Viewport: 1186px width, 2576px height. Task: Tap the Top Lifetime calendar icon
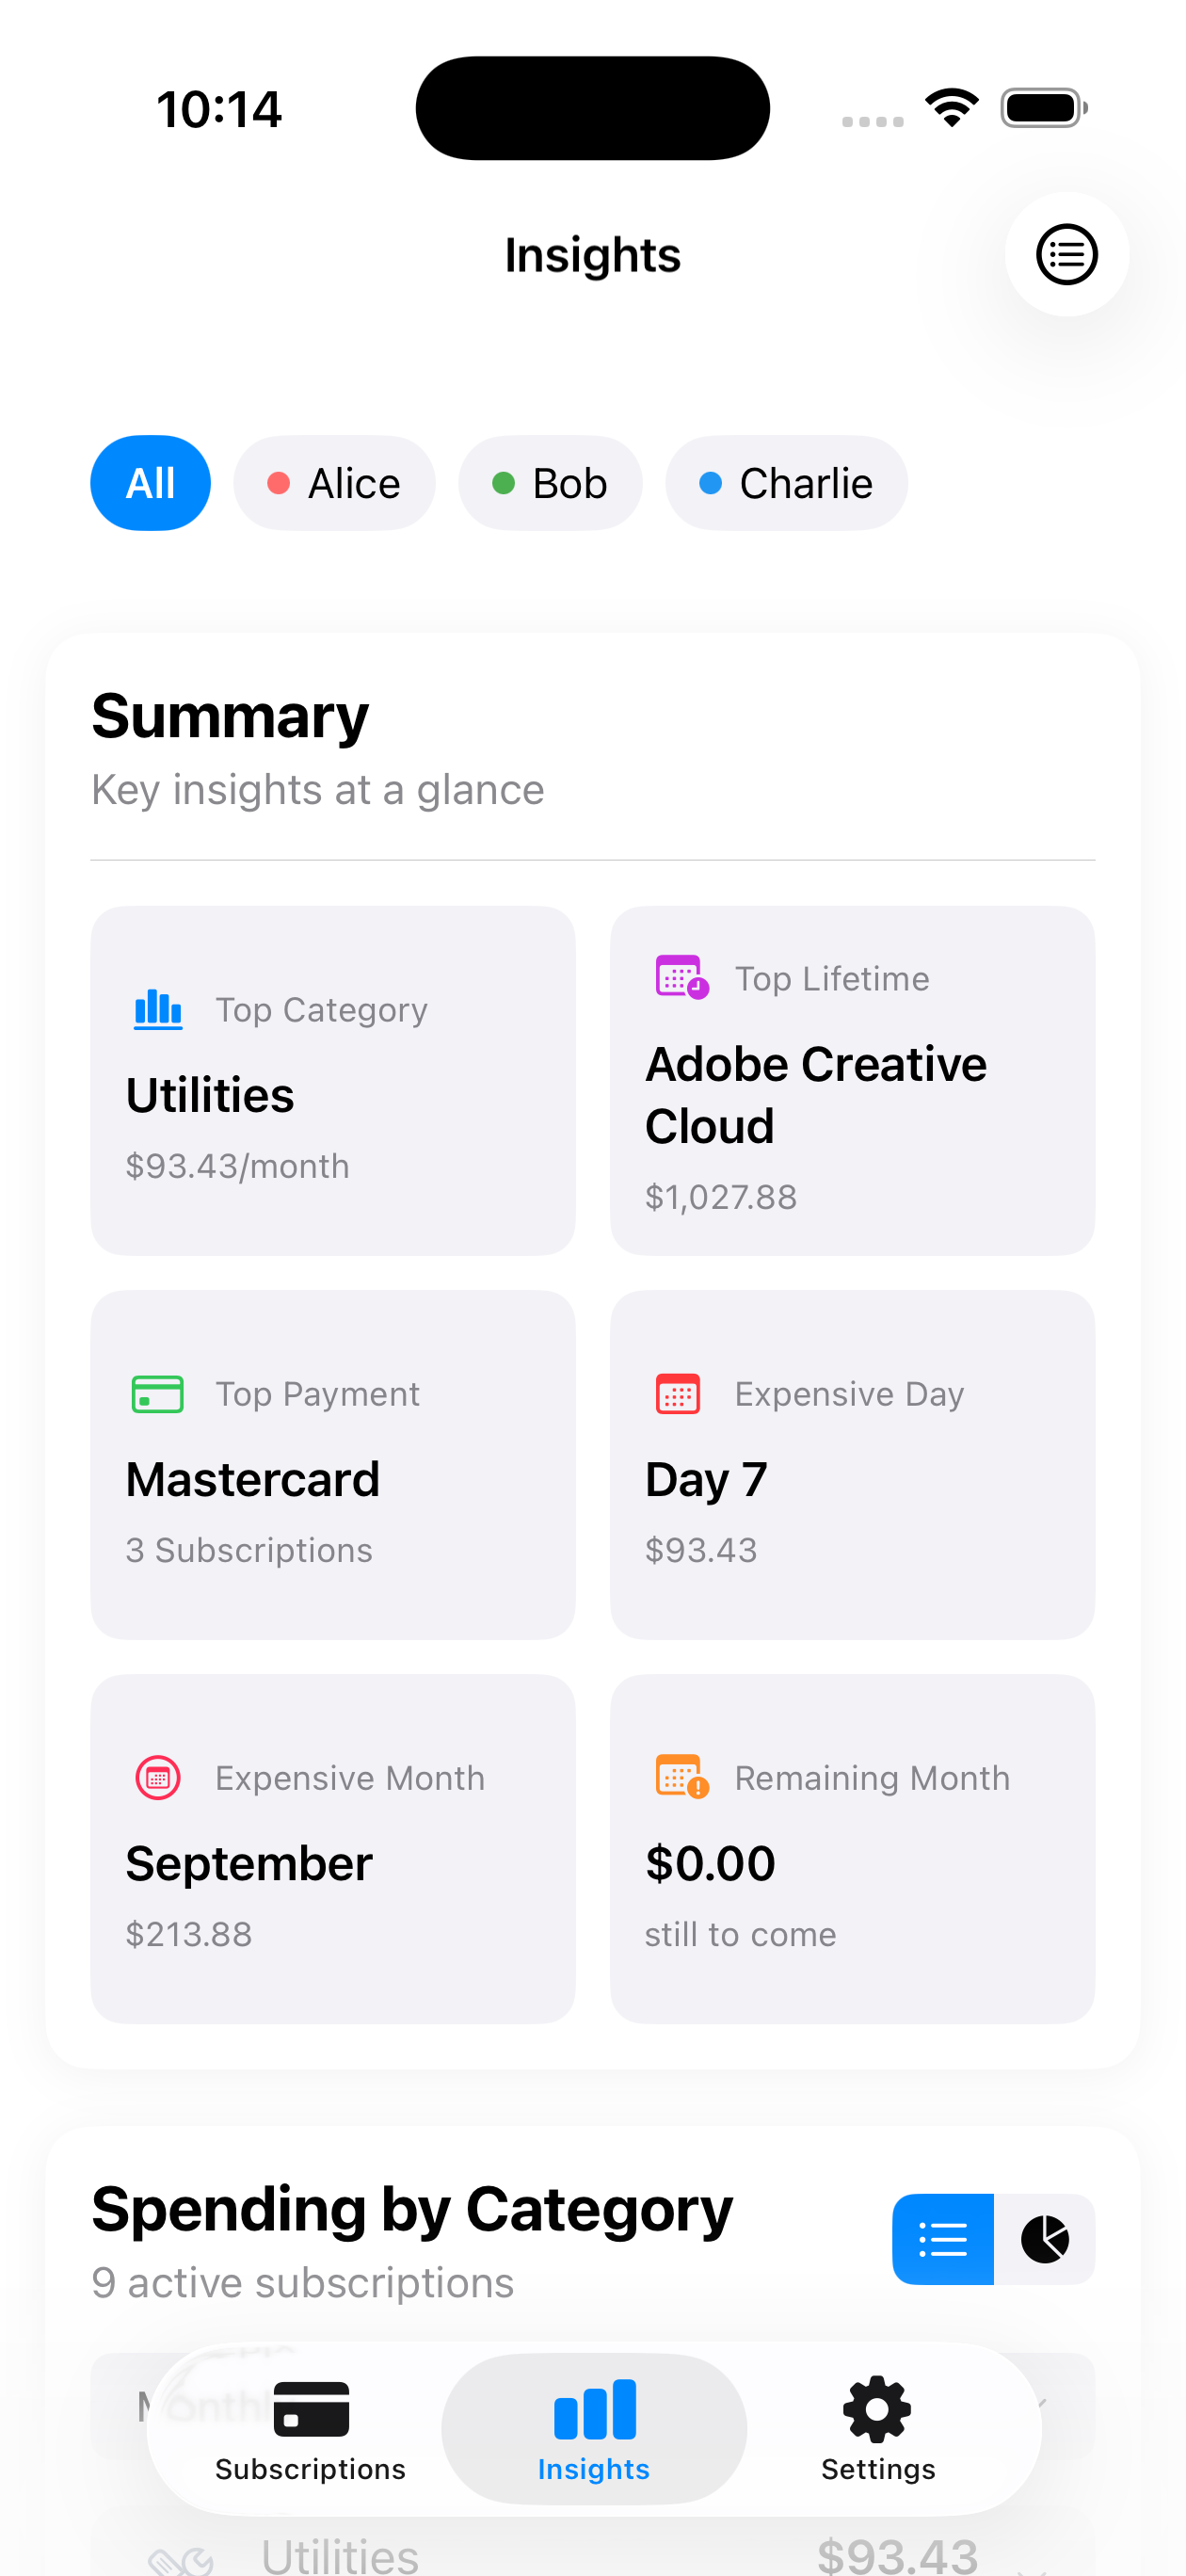[x=681, y=977]
